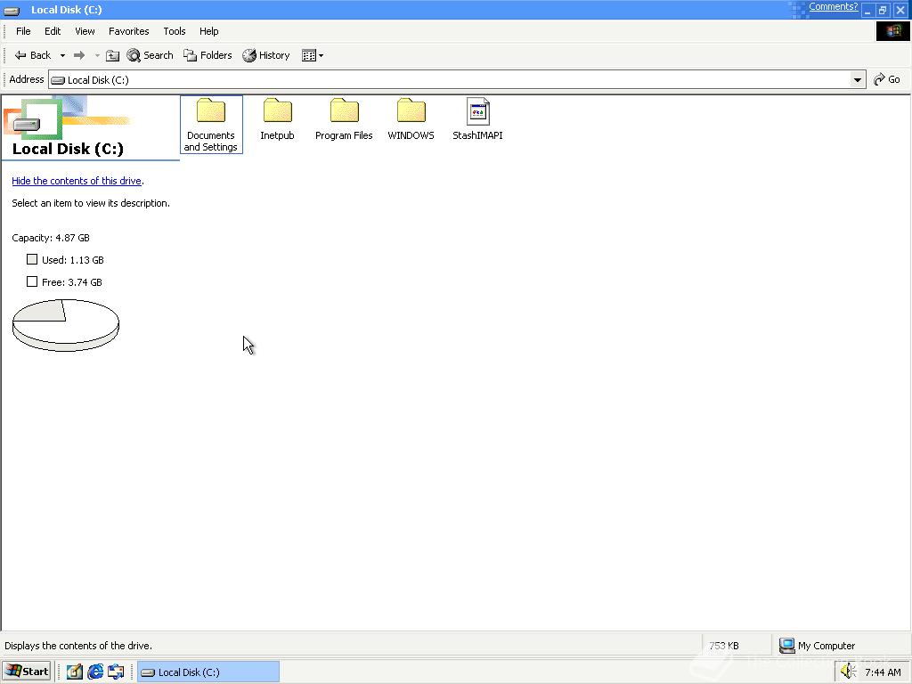Screen dimensions: 912x684
Task: Select the StashIMAPI file icon
Action: (477, 111)
